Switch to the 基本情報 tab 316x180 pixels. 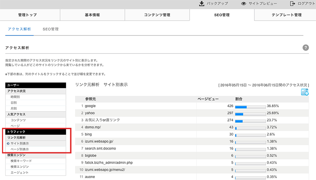coord(92,15)
